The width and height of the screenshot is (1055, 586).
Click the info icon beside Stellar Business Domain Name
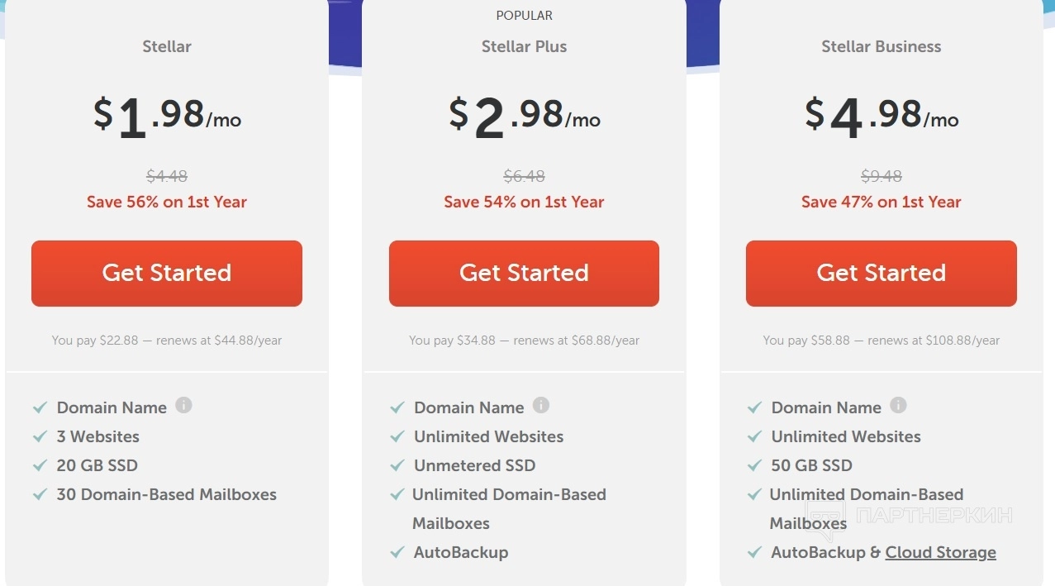click(898, 406)
